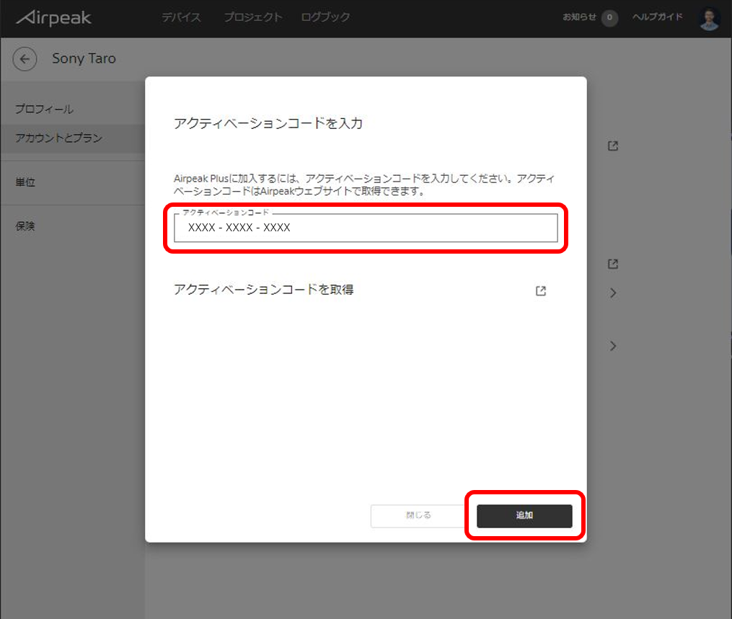This screenshot has height=619, width=732.
Task: Open the デバイス menu
Action: (181, 17)
